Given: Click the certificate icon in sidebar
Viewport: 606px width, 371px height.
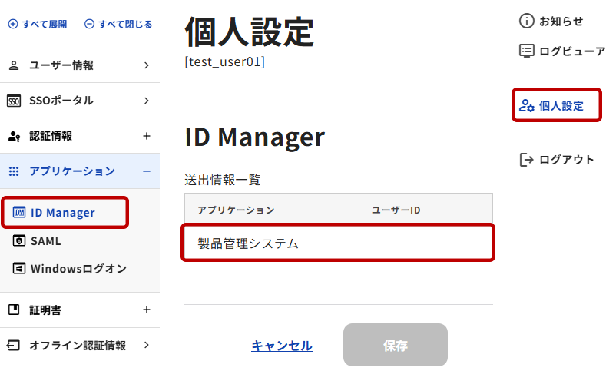Looking at the screenshot, I should 14,310.
